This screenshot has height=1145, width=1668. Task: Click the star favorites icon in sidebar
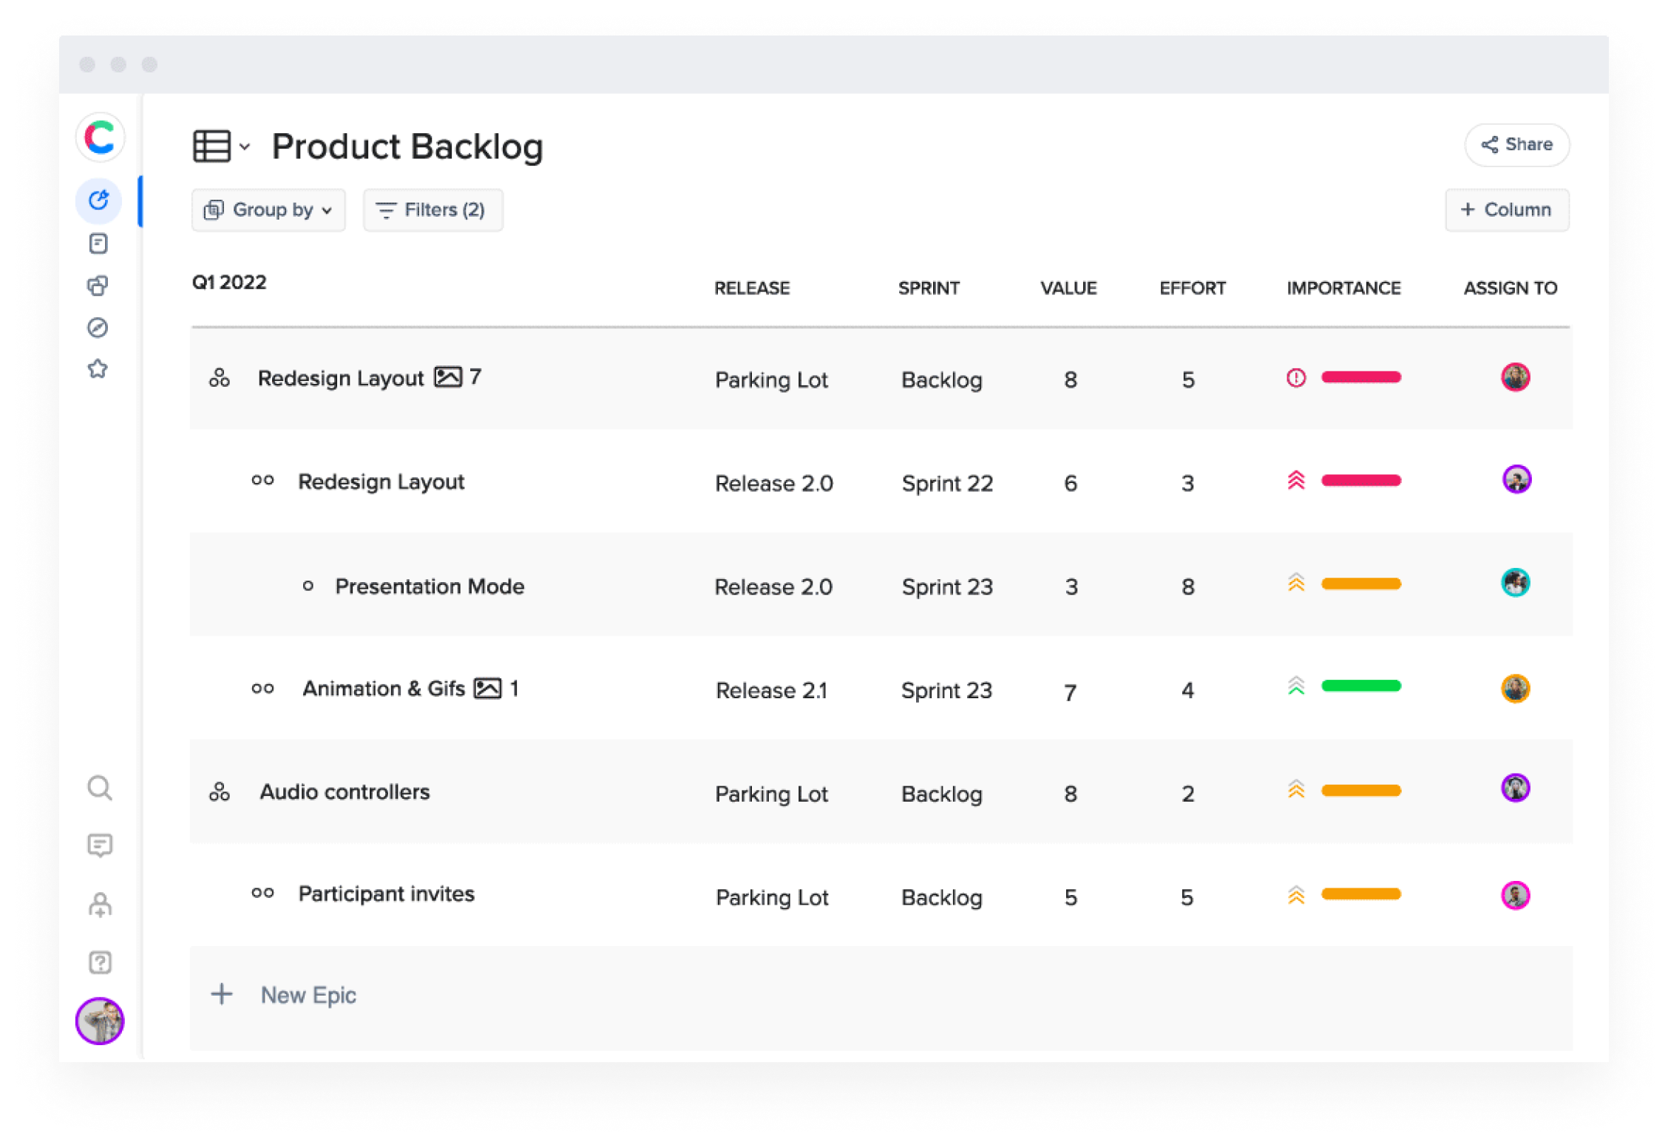click(98, 369)
